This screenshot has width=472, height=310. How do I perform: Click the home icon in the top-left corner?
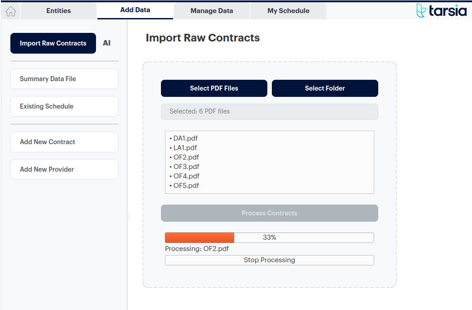tap(10, 11)
